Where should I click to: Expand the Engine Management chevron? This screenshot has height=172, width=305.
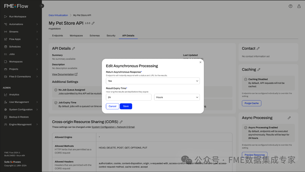click(37, 125)
